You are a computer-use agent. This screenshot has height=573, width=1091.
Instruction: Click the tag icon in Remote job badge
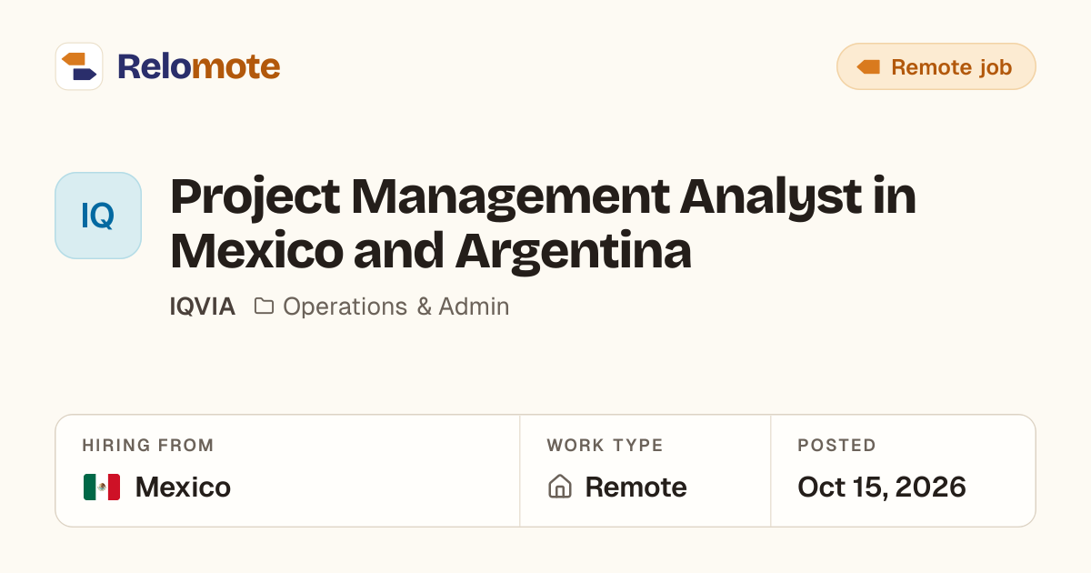(868, 67)
